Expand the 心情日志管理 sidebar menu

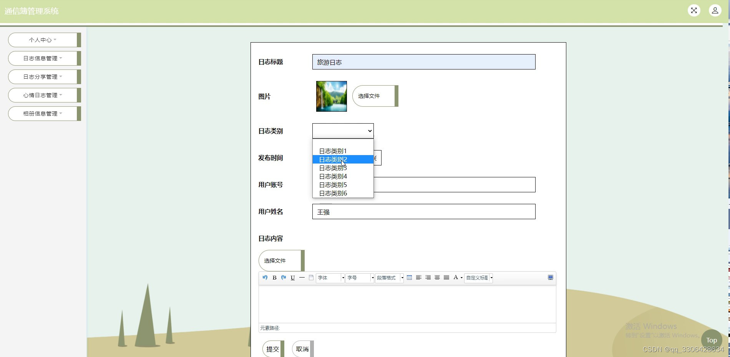coord(44,95)
